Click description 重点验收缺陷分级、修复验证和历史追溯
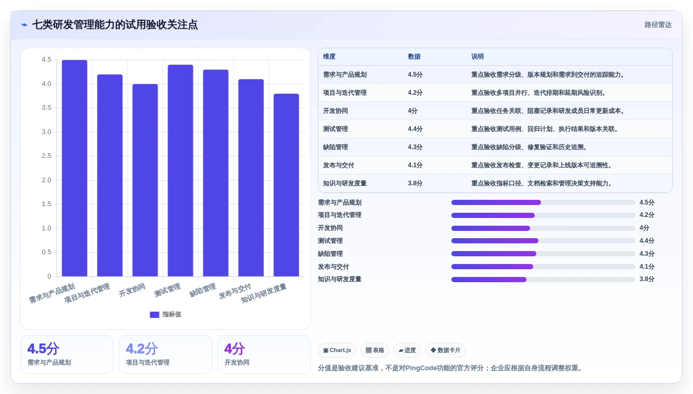 [x=530, y=147]
